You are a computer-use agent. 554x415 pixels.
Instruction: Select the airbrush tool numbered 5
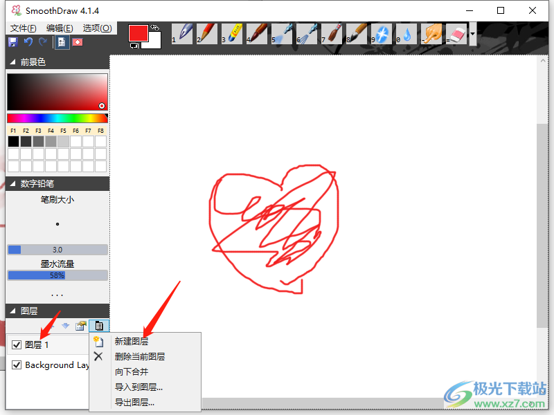click(282, 34)
